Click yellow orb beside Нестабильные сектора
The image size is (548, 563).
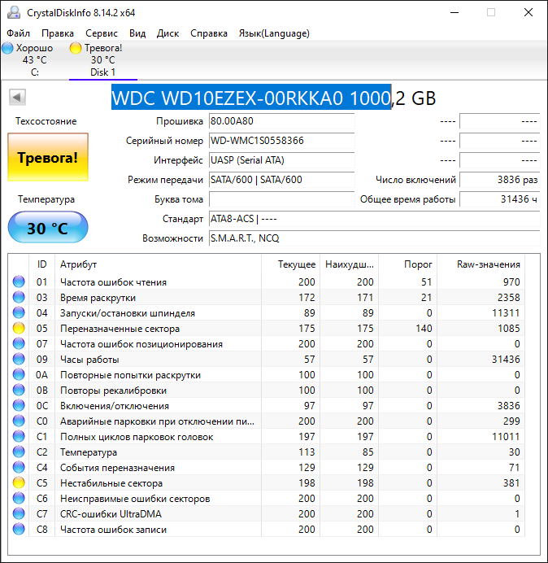(19, 483)
